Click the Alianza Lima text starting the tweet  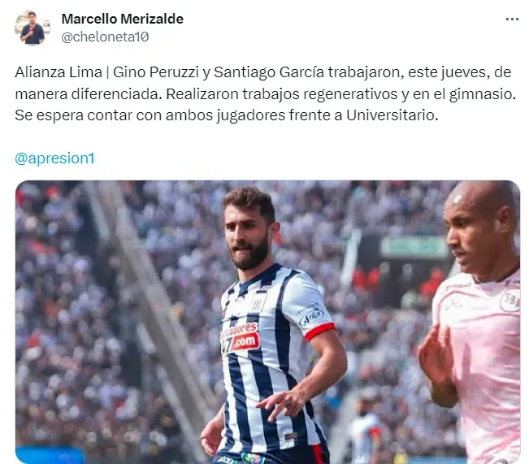[x=59, y=72]
